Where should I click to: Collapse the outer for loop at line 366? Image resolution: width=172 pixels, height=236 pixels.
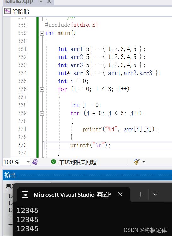(x=42, y=89)
